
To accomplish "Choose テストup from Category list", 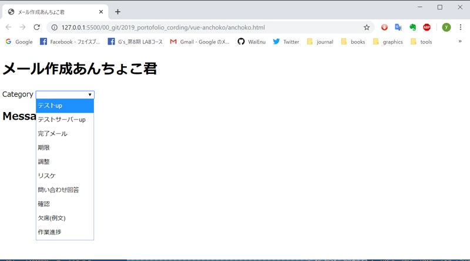I will coord(65,106).
